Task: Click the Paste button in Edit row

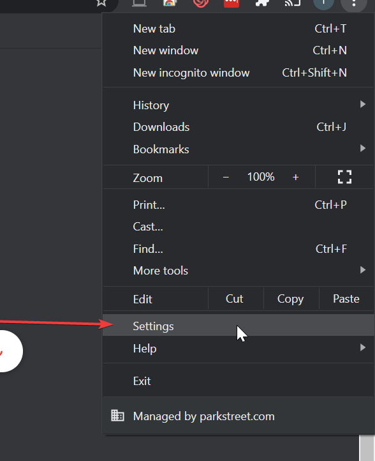Action: [346, 299]
